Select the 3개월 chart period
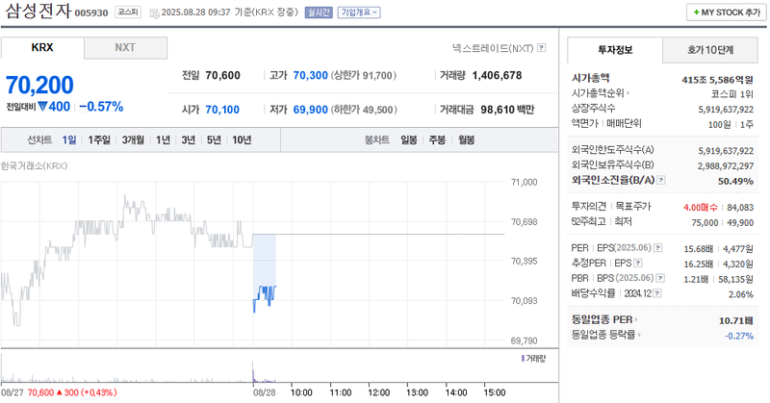Viewport: 770px width, 403px height. click(x=133, y=139)
